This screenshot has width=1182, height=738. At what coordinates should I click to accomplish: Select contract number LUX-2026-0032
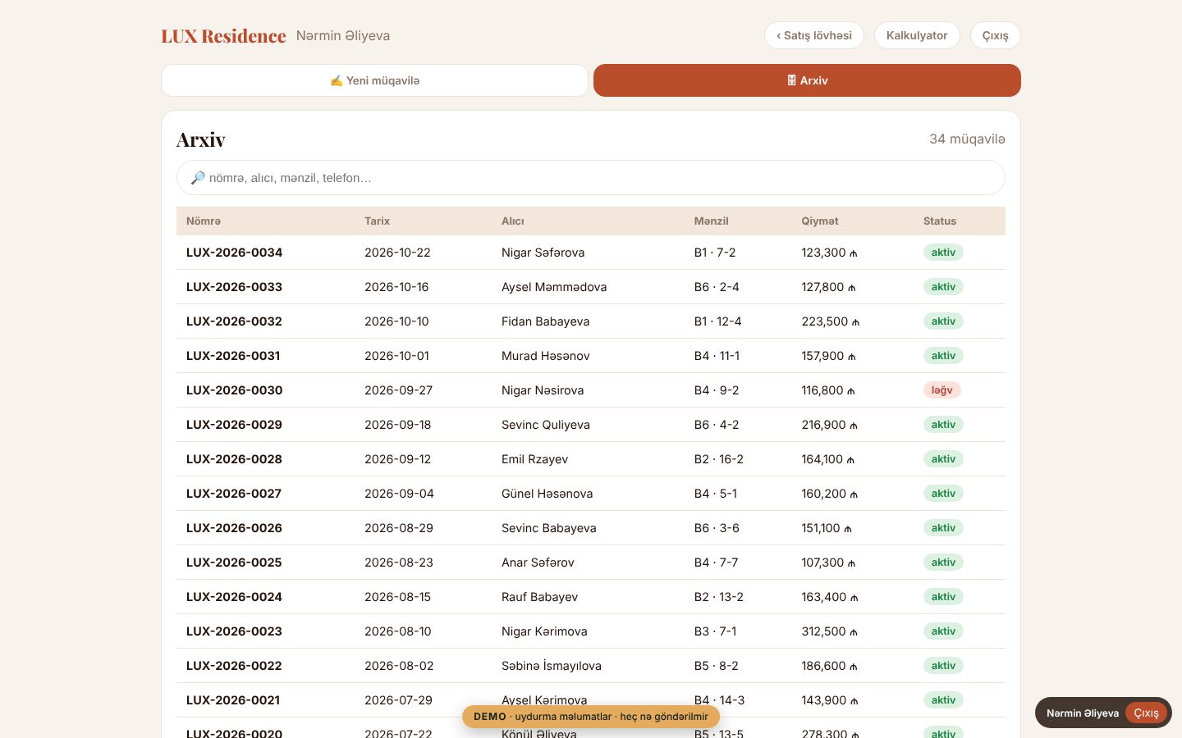click(x=234, y=321)
